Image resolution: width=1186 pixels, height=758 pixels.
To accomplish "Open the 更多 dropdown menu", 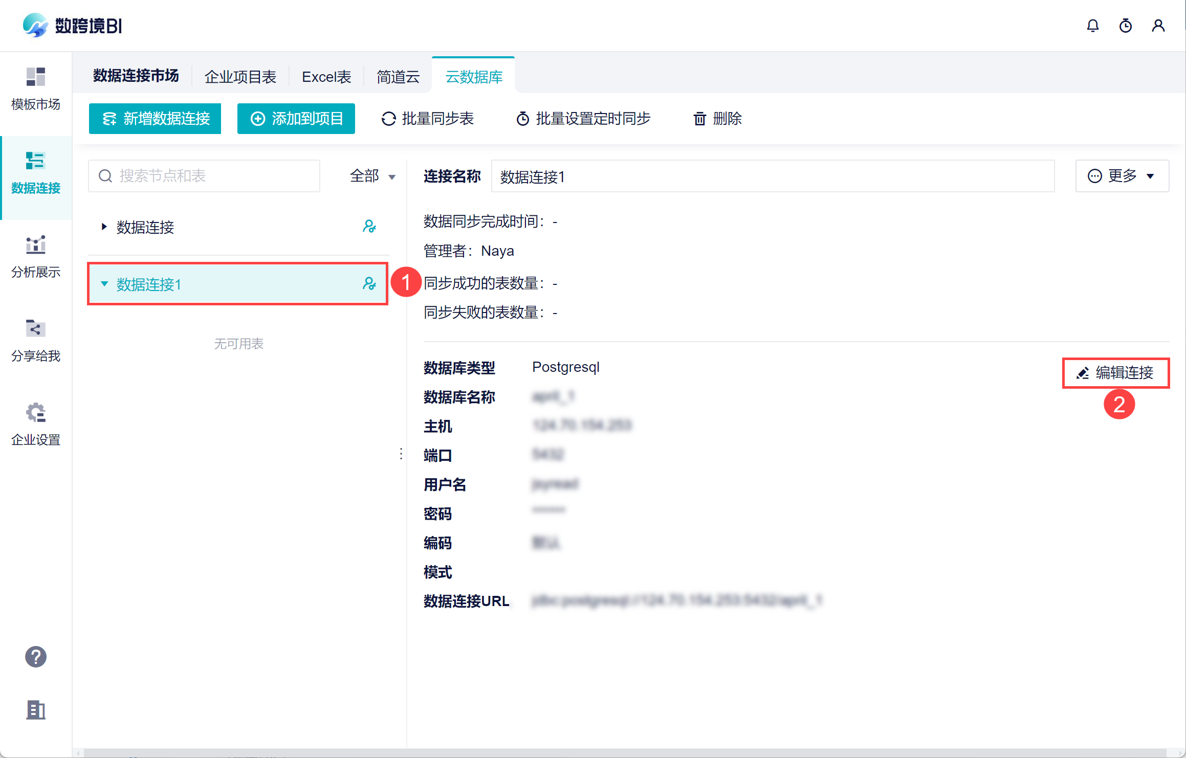I will (1122, 176).
